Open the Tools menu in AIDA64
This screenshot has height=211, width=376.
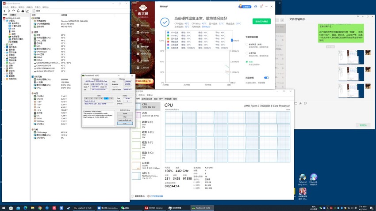38,7
